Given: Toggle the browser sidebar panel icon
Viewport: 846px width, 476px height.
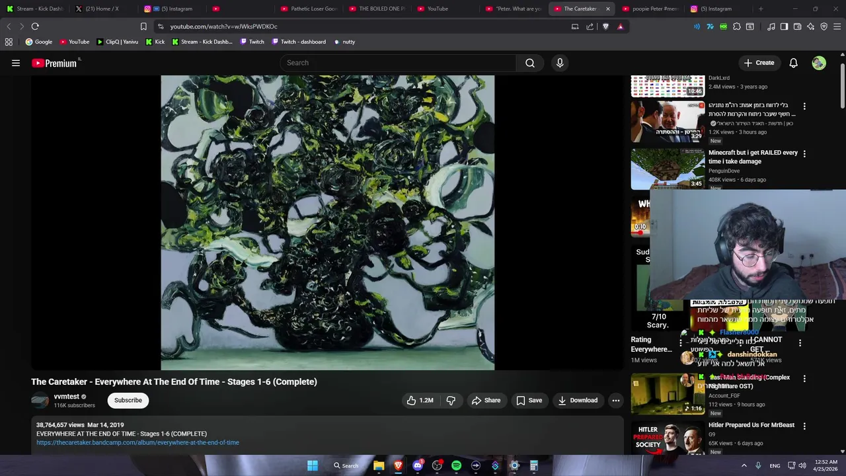Looking at the screenshot, I should click(784, 26).
